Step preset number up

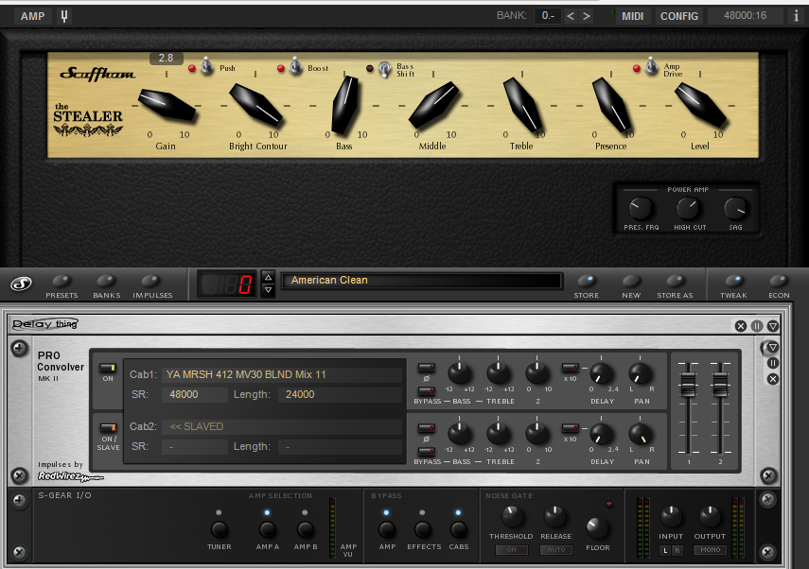click(269, 277)
